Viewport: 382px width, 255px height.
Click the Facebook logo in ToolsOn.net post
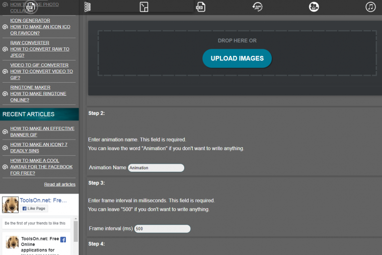63,239
